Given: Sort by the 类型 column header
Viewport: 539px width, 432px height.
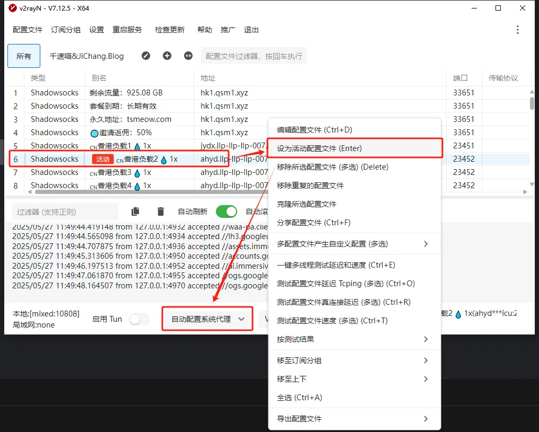Looking at the screenshot, I should (x=38, y=78).
